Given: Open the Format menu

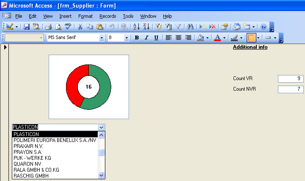Looking at the screenshot, I should [85, 16].
